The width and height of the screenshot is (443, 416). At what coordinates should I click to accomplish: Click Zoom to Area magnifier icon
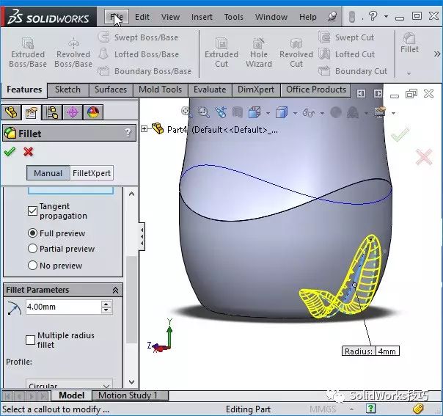point(203,112)
